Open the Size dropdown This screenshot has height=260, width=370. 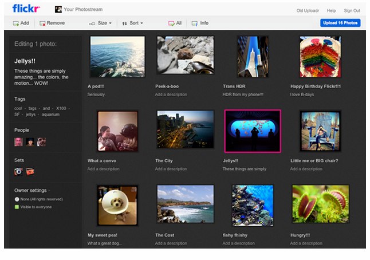102,23
